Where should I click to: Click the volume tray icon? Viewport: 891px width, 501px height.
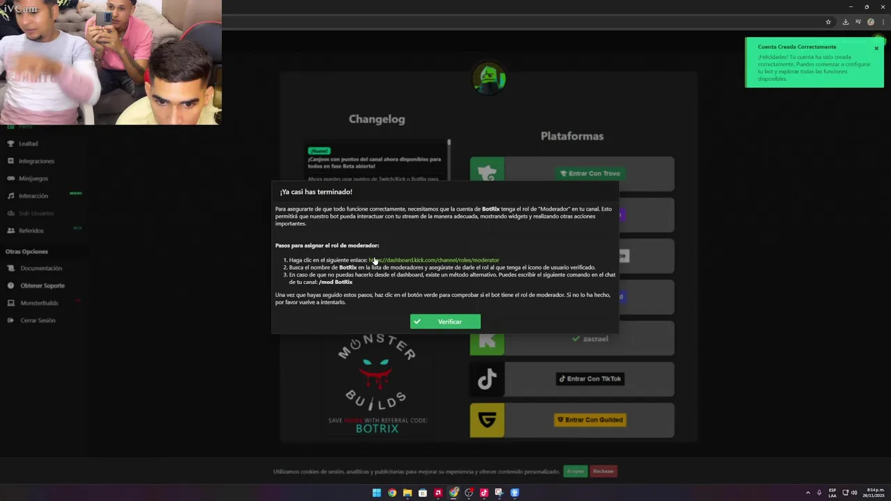(854, 493)
